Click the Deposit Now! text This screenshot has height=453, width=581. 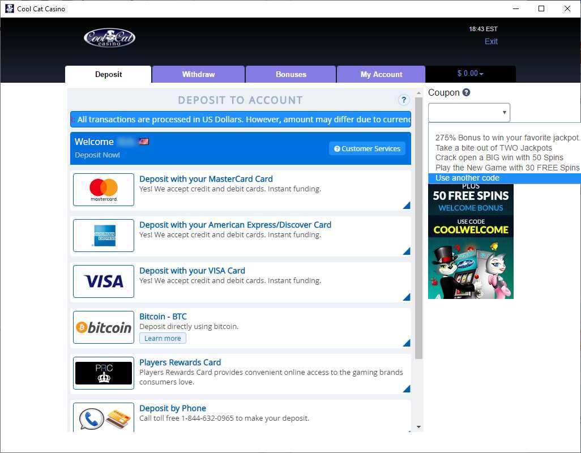pyautogui.click(x=97, y=155)
